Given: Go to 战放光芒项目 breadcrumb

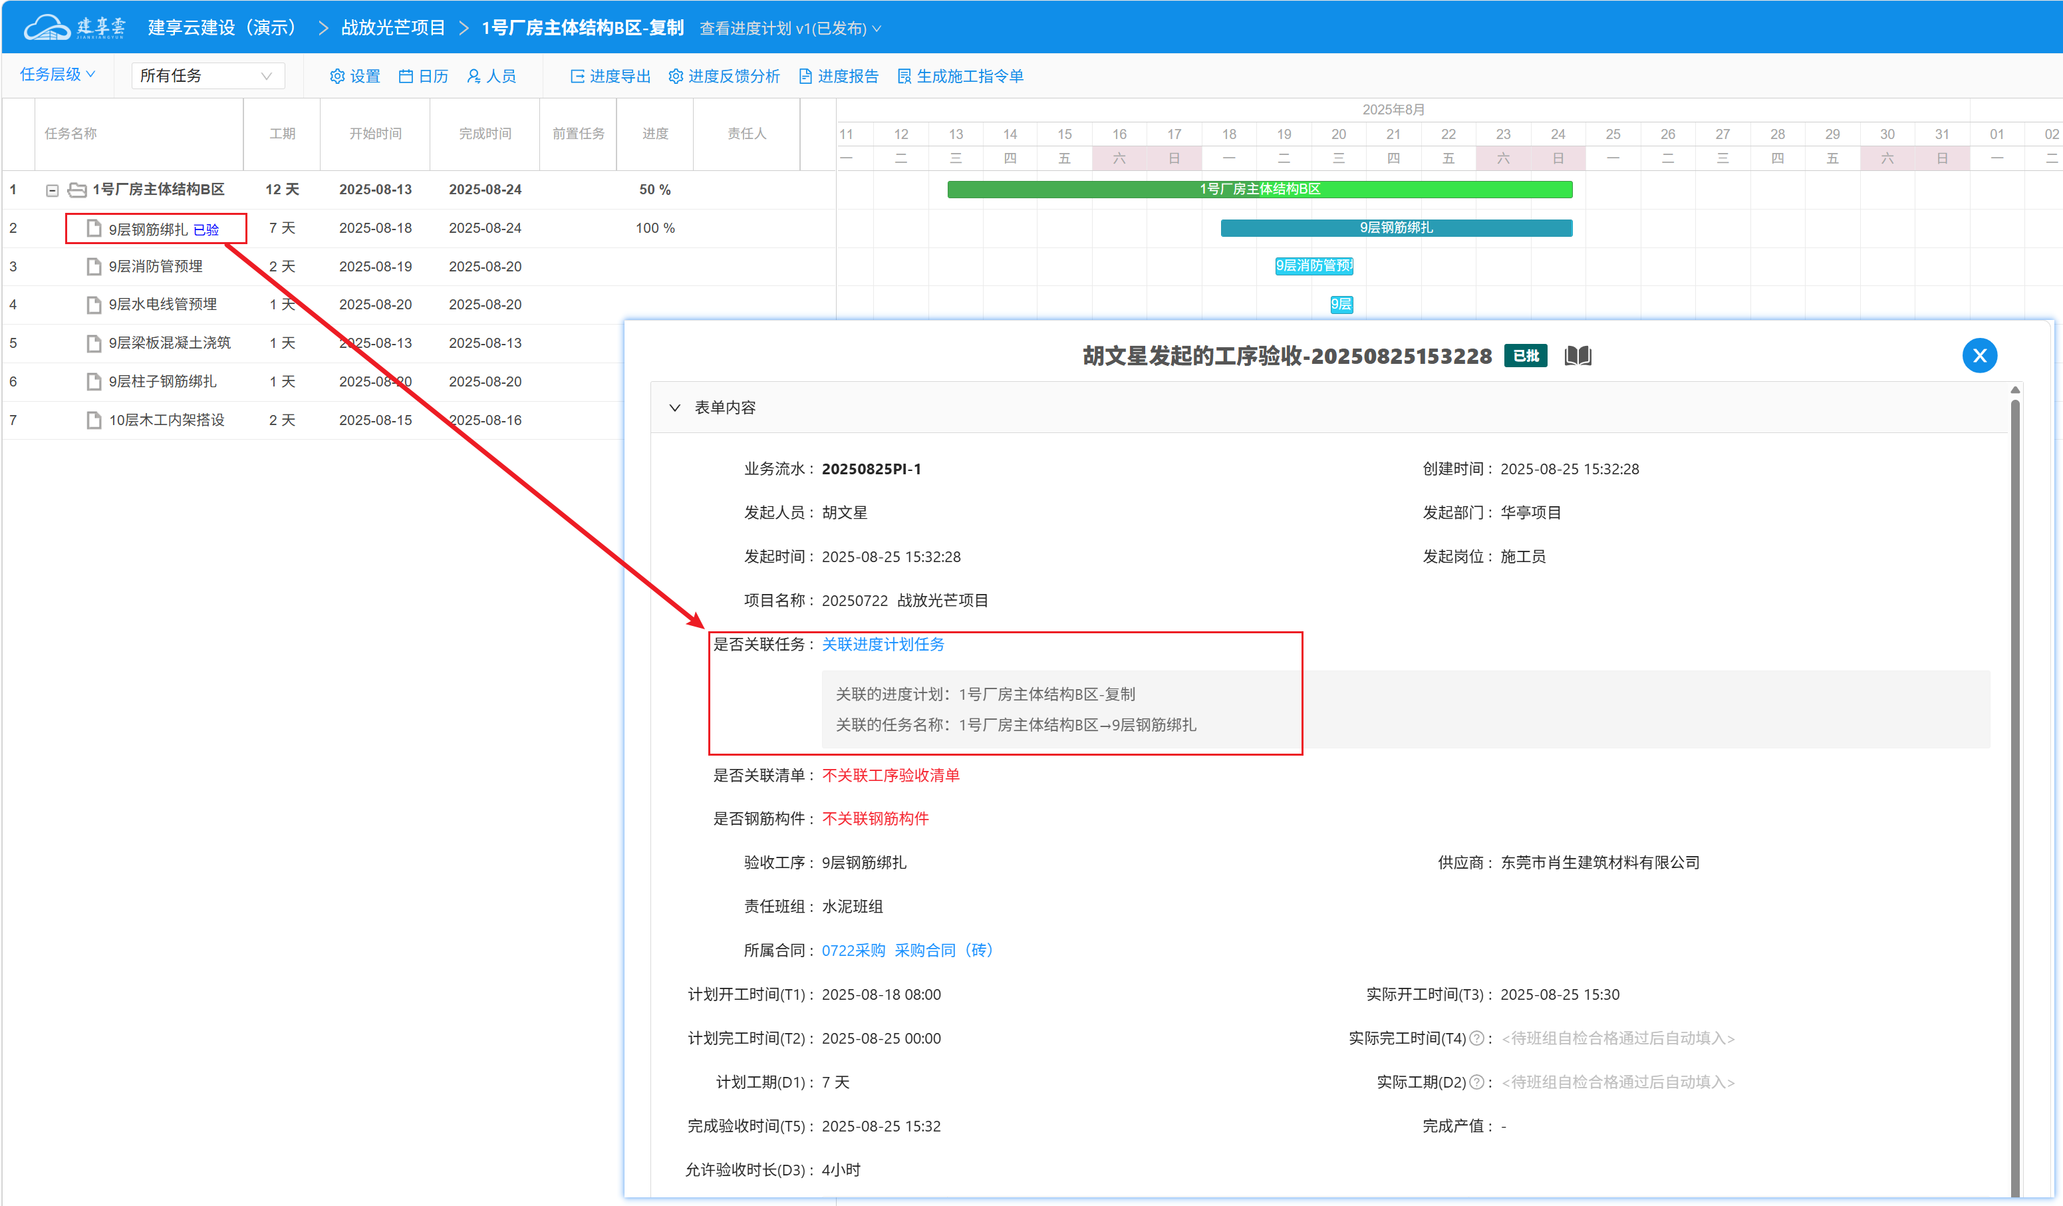Looking at the screenshot, I should click(x=393, y=28).
